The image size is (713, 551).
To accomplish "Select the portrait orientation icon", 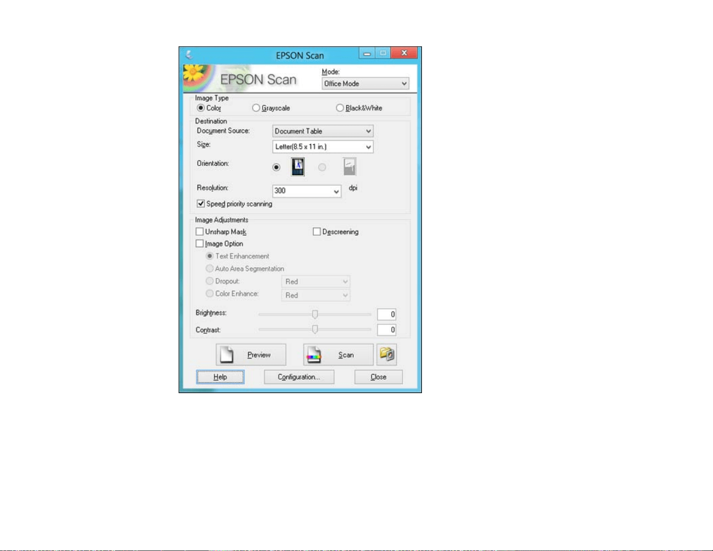I will (298, 167).
